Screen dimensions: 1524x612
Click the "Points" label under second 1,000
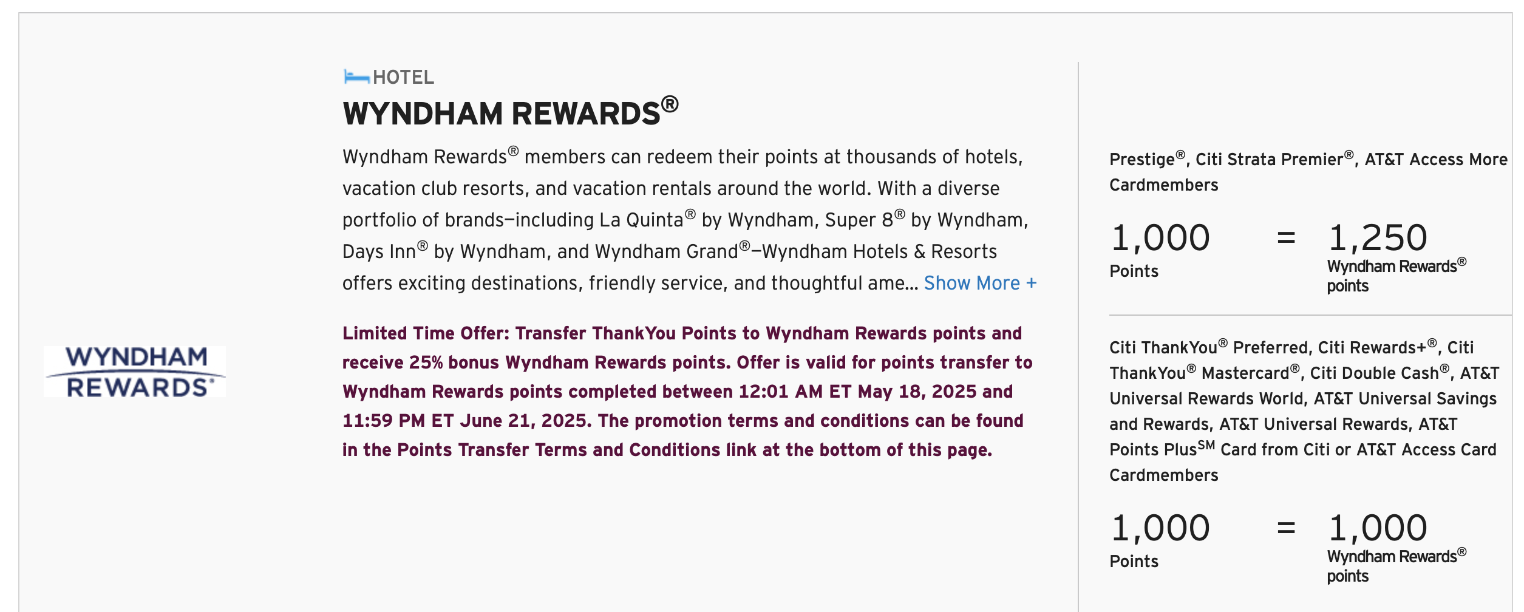pyautogui.click(x=1134, y=561)
